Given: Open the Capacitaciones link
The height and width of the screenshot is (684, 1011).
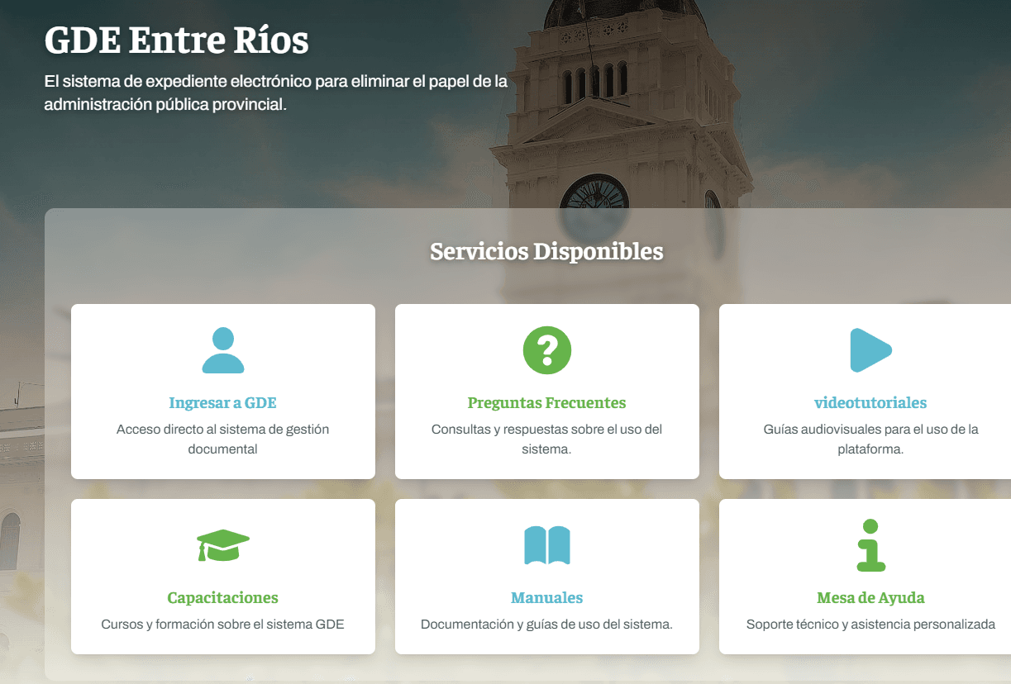Looking at the screenshot, I should tap(223, 598).
